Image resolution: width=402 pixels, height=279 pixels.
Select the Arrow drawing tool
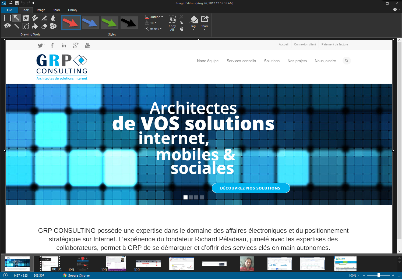16,18
